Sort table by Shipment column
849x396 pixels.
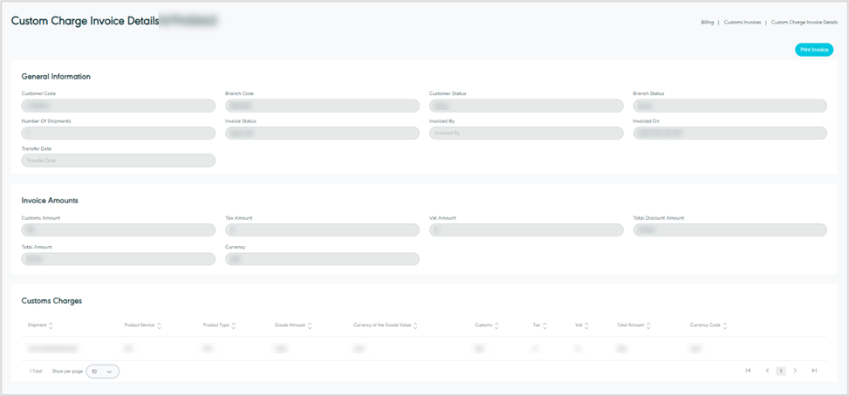[x=51, y=325]
